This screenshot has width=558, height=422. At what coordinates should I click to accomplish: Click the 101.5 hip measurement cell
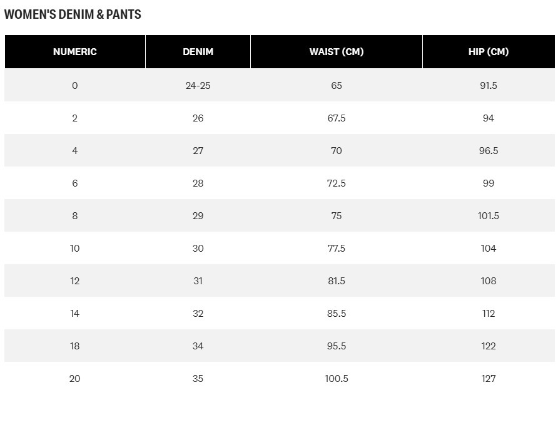[489, 215]
